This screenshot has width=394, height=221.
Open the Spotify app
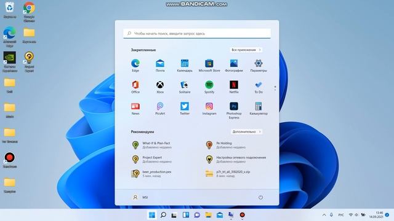209,87
